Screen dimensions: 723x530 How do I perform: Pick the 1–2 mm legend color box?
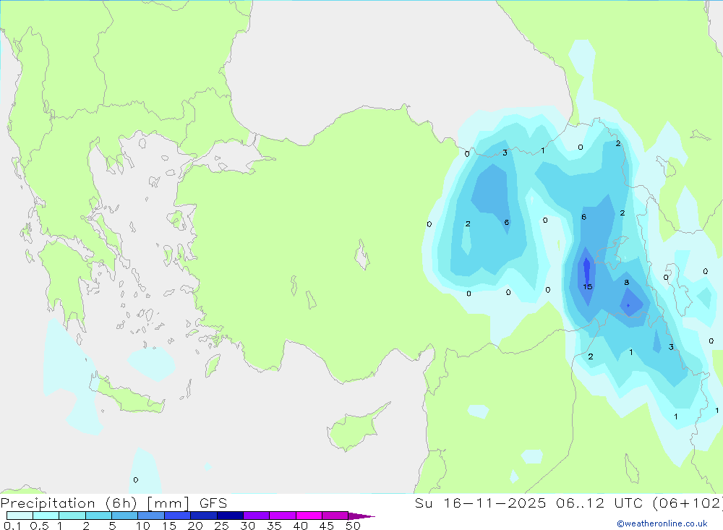tap(72, 516)
